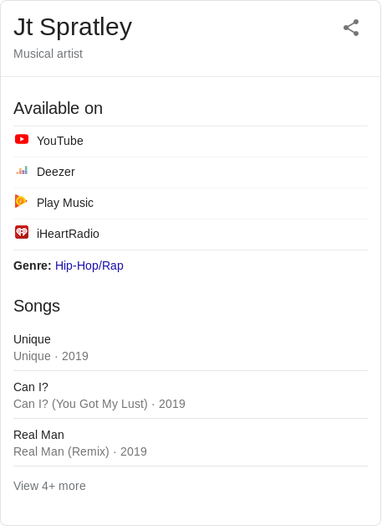Follow the Hip-Hop/Rap genre link
382x526 pixels.
(89, 266)
